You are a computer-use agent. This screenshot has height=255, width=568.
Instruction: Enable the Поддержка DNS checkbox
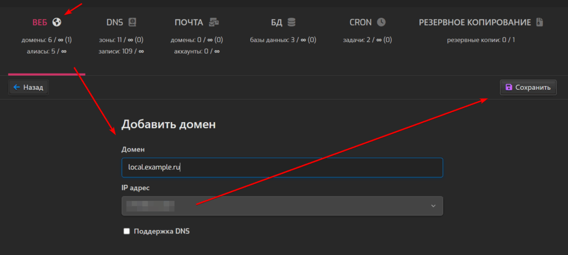point(127,231)
